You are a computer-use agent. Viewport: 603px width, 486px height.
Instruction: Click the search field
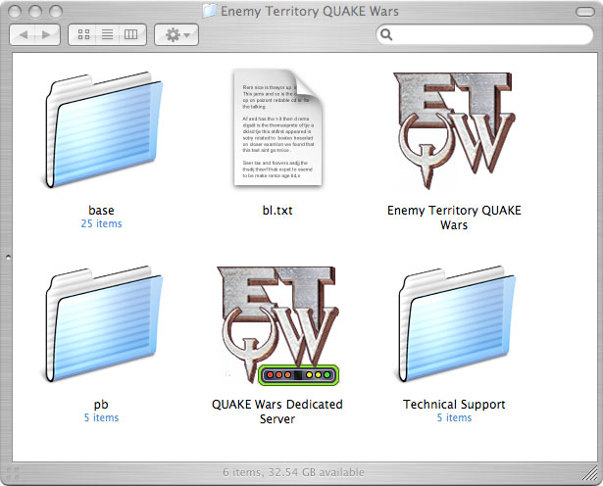point(484,34)
